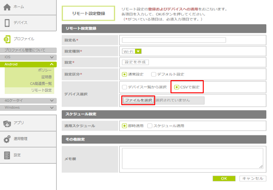Select the 通常設定 option
This screenshot has height=190, width=273.
tap(124, 74)
